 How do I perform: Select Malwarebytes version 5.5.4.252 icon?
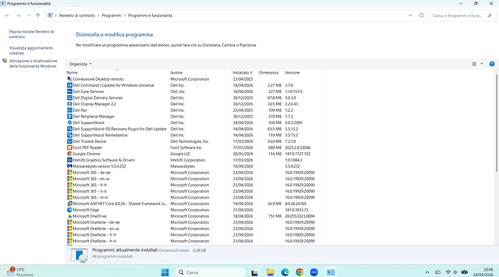tap(69, 166)
